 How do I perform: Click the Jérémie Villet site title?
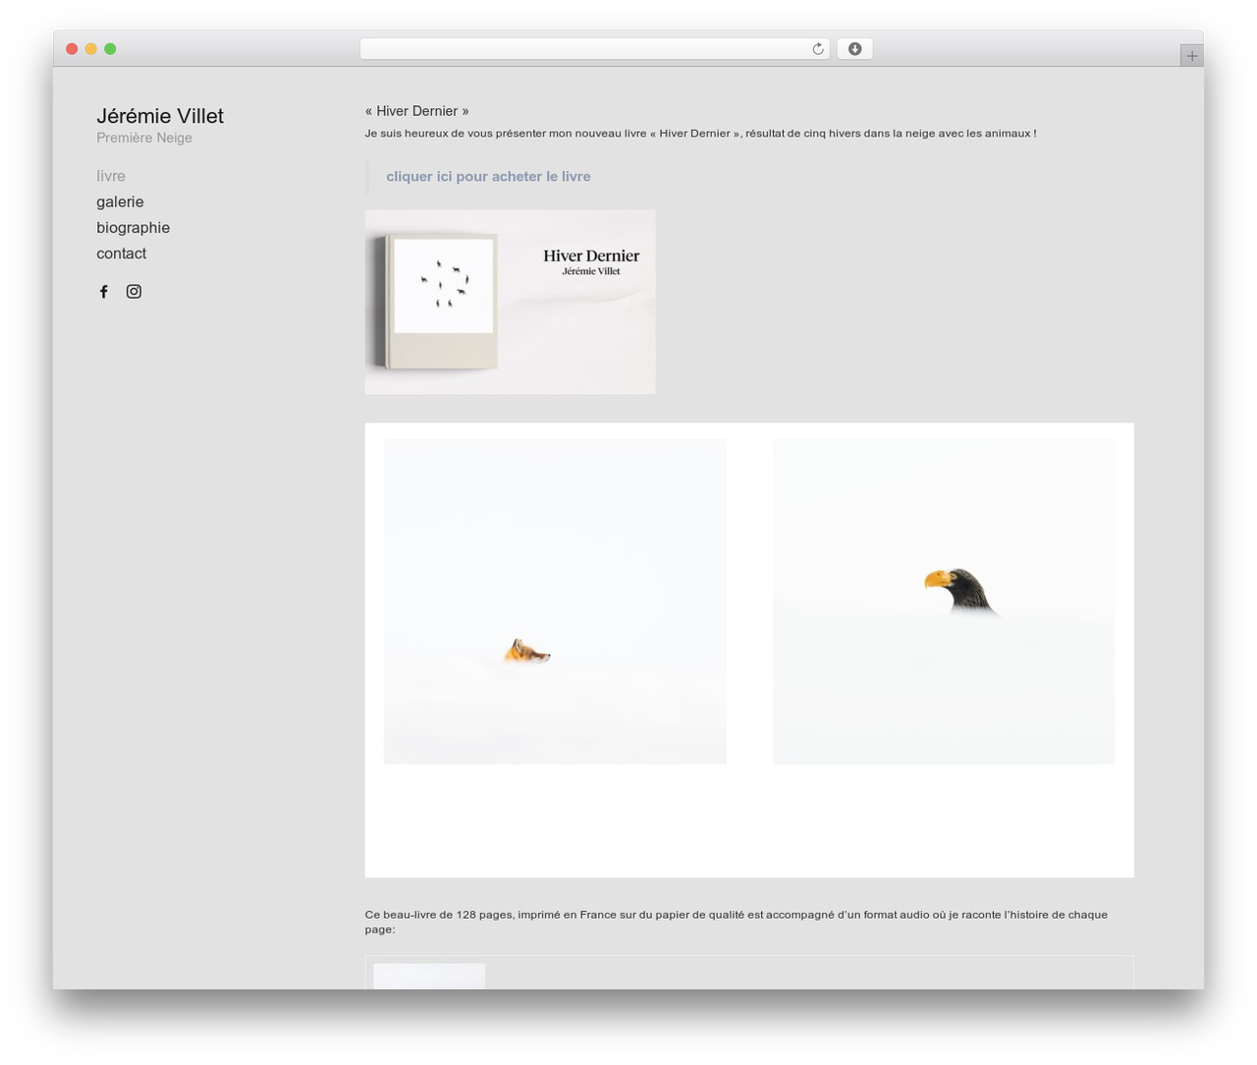pos(160,116)
